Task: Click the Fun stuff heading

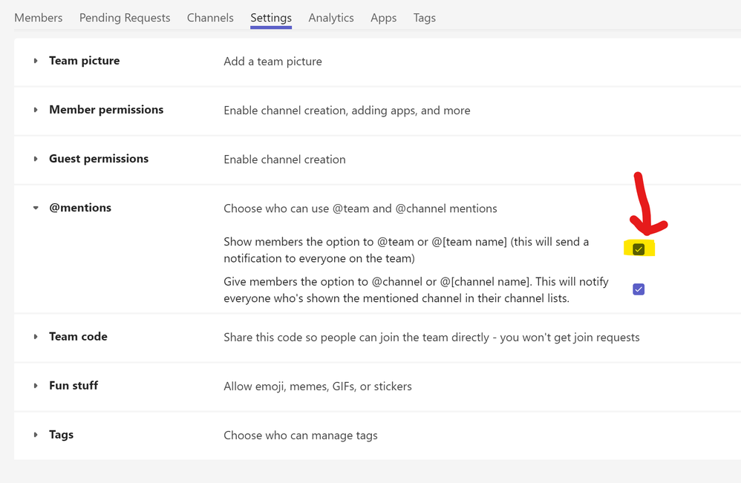Action: pyautogui.click(x=74, y=386)
